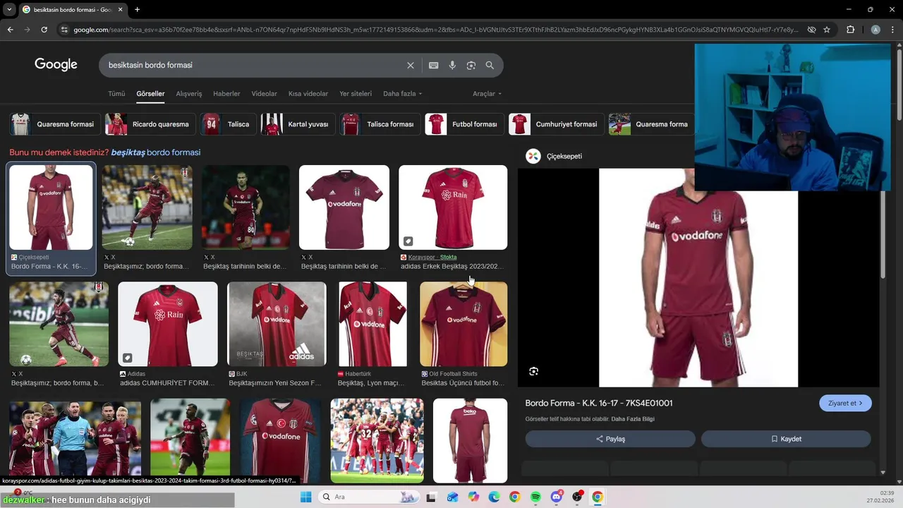Open the Chrome profile avatar
903x508 pixels.
pos(875,30)
